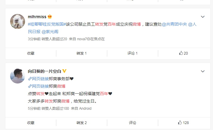Click 收藏 on mlhrmiss post
The image size is (213, 130).
point(31,53)
